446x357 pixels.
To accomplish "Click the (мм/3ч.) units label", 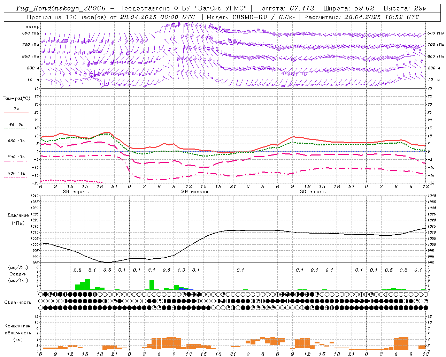I will tap(18, 267).
